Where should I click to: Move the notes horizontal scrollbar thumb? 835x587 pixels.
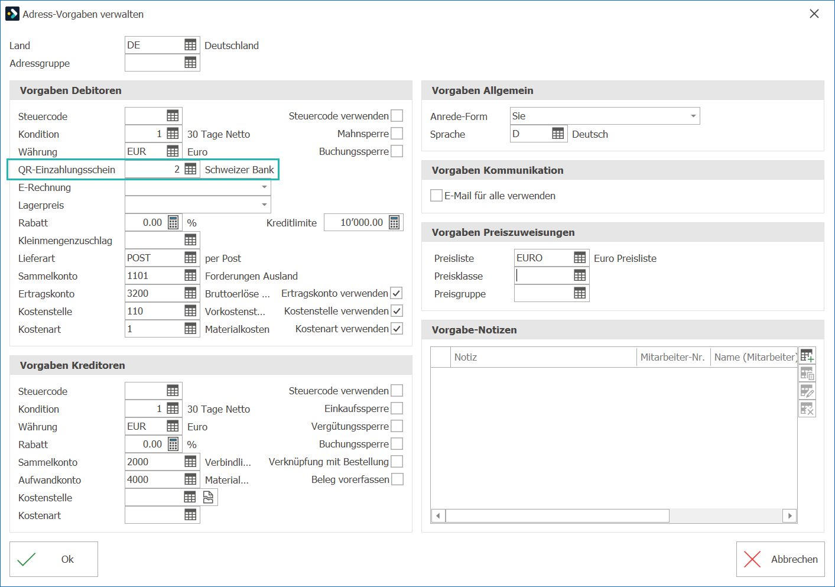click(x=557, y=515)
